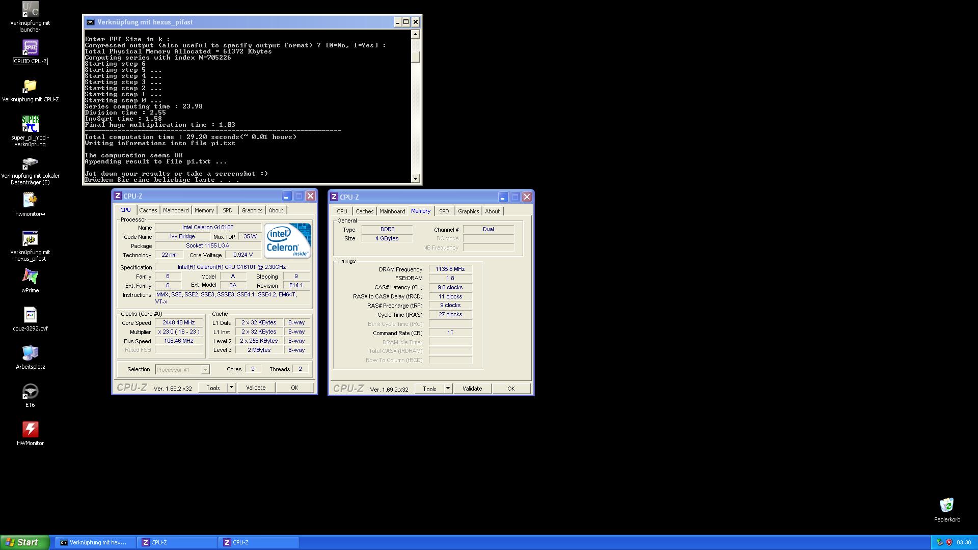Click console scrollbar down arrow
The width and height of the screenshot is (978, 550).
pyautogui.click(x=415, y=178)
